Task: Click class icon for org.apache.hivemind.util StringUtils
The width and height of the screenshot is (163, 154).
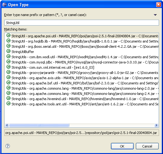Action: (8, 98)
